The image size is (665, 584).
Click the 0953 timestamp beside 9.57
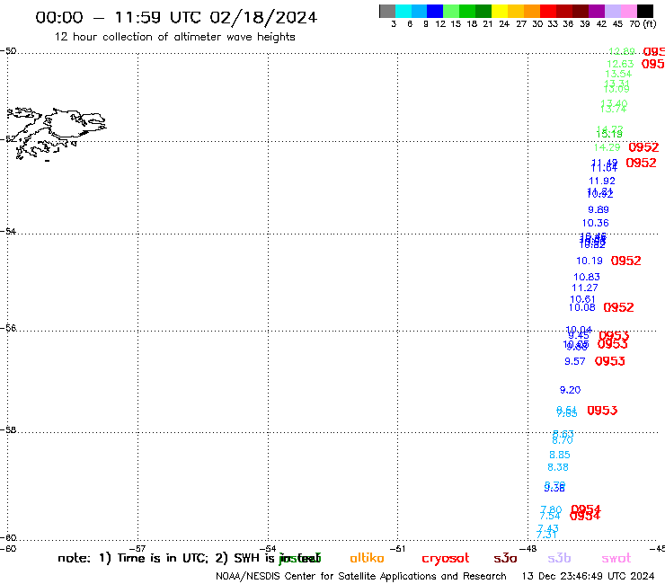(x=610, y=361)
